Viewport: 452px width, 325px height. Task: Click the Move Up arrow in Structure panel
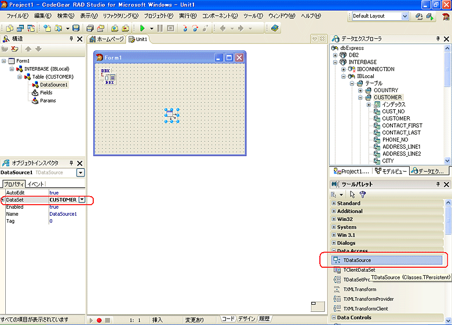[x=28, y=49]
